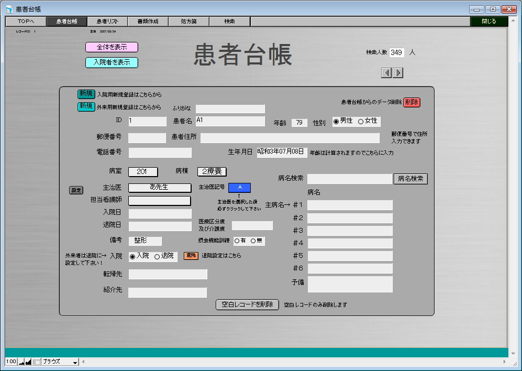Screen dimensions: 522x371
Task: Switch to the 検索 tab
Action: [x=229, y=21]
